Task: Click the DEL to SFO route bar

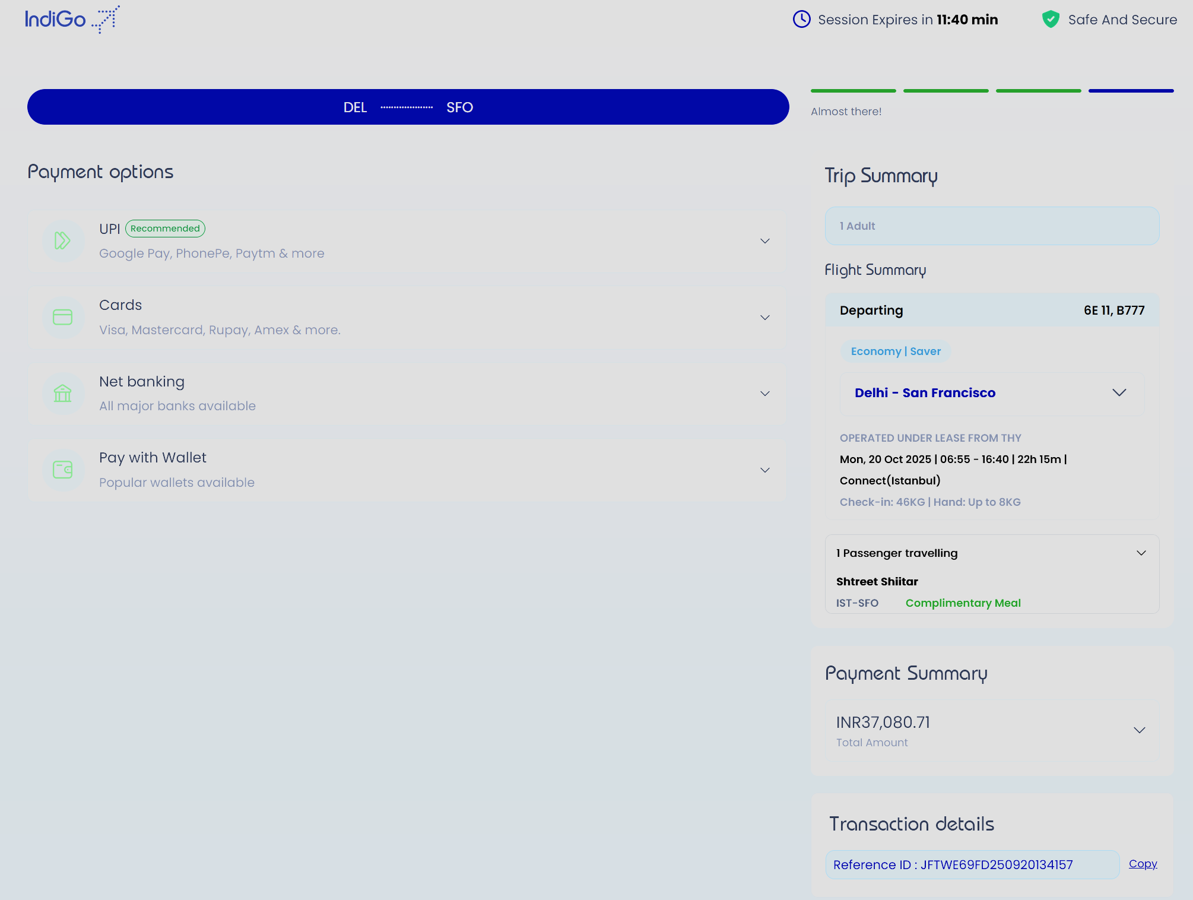Action: tap(408, 107)
